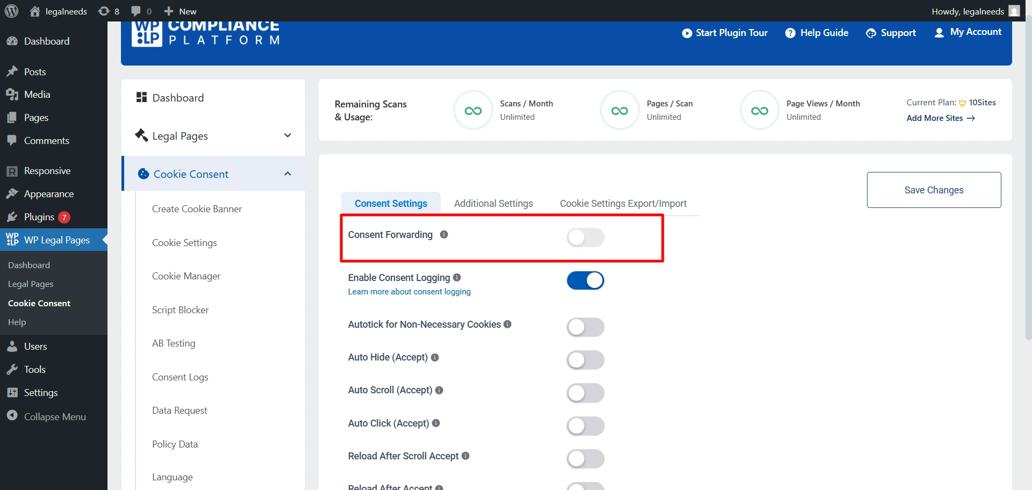Toggle the Auto Scroll (Accept) switch
1032x490 pixels.
coord(585,393)
